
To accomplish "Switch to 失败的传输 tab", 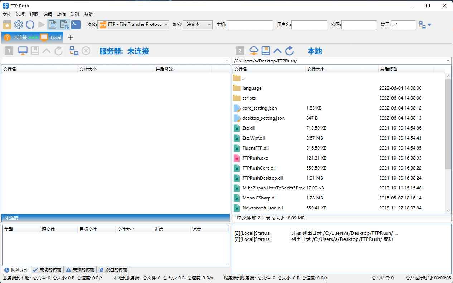I will pos(80,270).
